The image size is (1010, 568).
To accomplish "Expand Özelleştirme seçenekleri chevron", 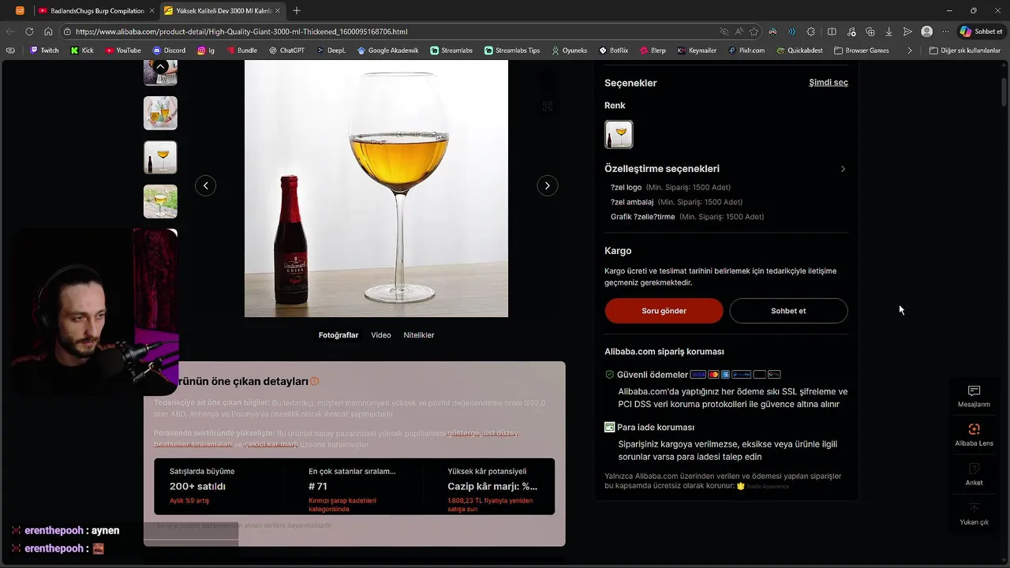I will click(843, 169).
